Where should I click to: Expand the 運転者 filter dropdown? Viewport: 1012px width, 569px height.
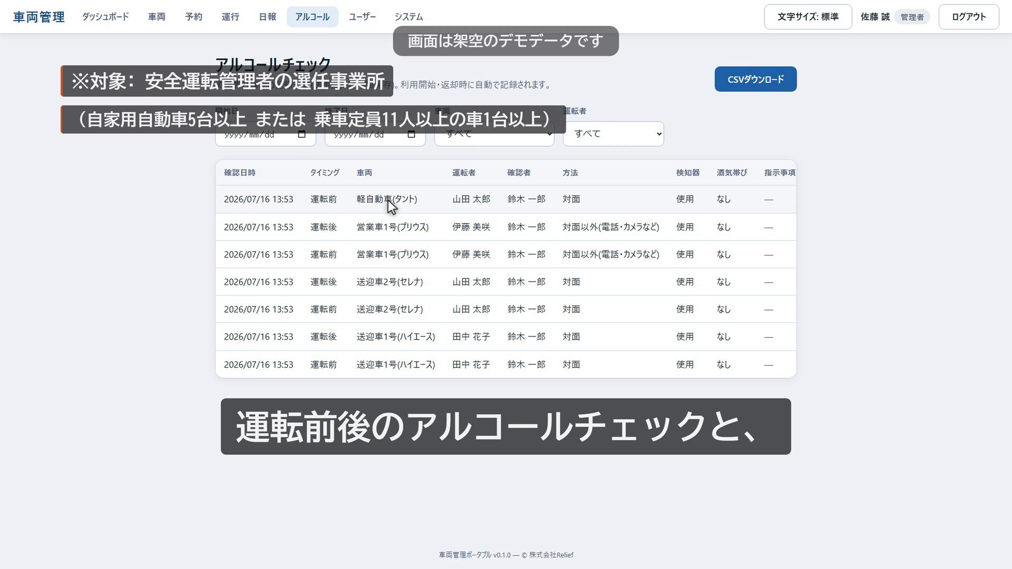[613, 134]
